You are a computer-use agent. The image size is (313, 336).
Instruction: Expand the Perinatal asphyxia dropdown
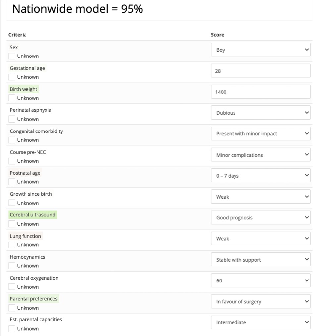(x=261, y=113)
